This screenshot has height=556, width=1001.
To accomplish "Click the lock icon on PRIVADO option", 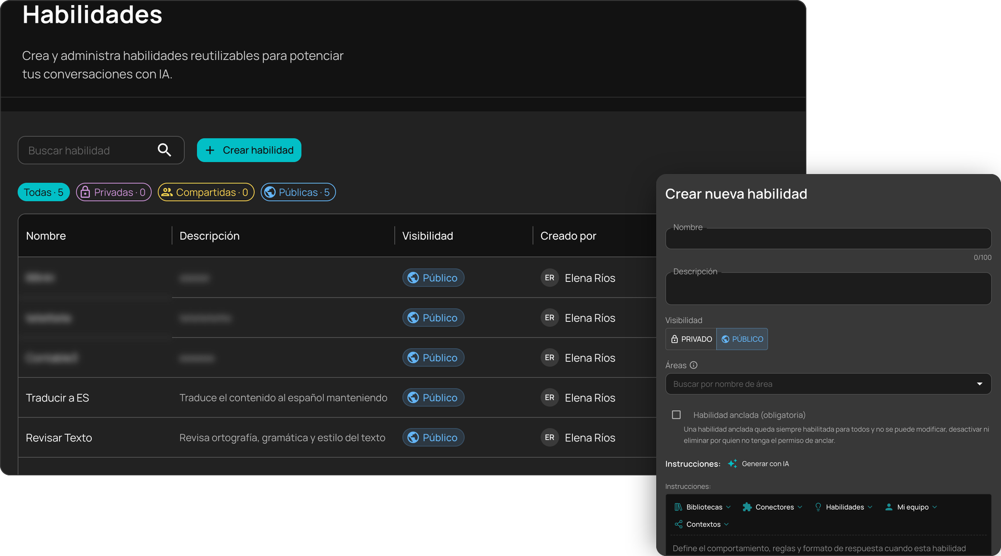I will coord(675,339).
